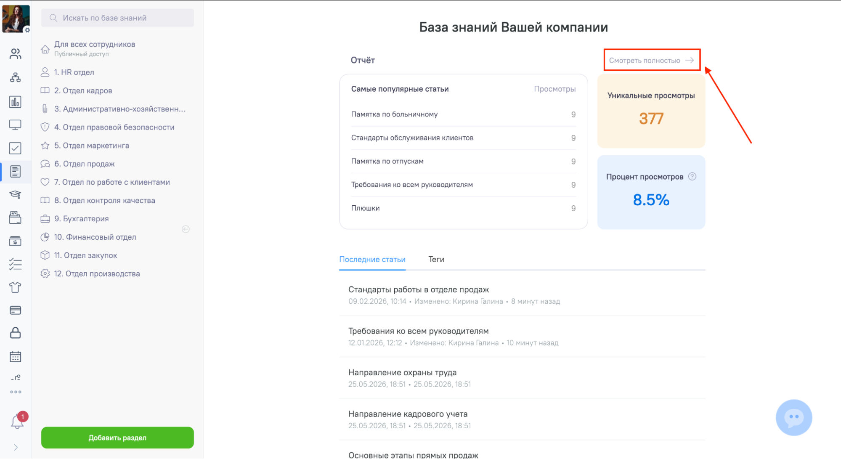The image size is (841, 459).
Task: Click the Просмотры column header
Action: pyautogui.click(x=554, y=89)
